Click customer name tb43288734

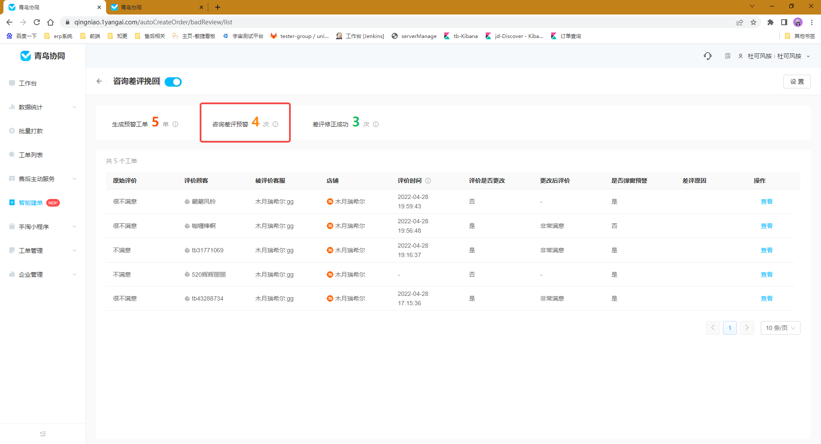[x=207, y=298]
